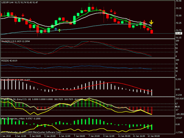Click the 5 Jan 20:00 time label
Viewport: 184px width, 138px height.
click(x=50, y=136)
